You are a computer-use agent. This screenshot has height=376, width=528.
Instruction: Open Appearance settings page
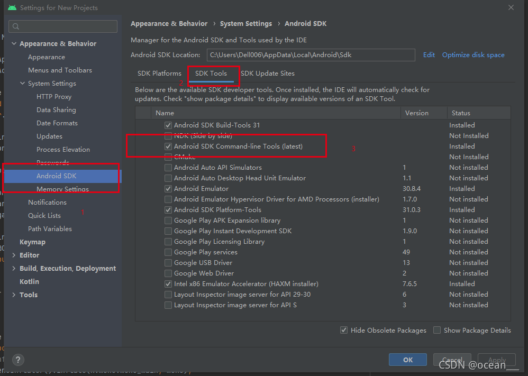click(x=47, y=57)
